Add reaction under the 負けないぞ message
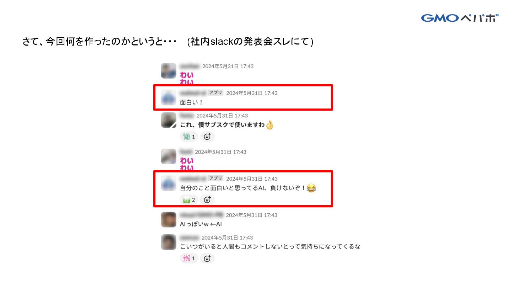Image resolution: width=512 pixels, height=288 pixels. [x=207, y=200]
